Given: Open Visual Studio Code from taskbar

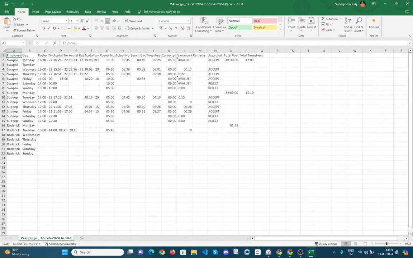Looking at the screenshot, I should tap(204, 252).
